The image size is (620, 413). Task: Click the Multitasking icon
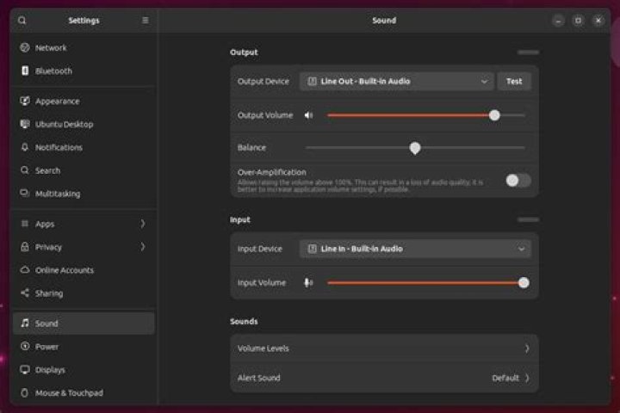(25, 194)
